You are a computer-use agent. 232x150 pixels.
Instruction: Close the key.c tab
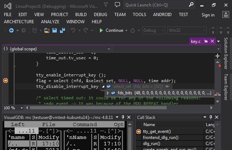212,41
